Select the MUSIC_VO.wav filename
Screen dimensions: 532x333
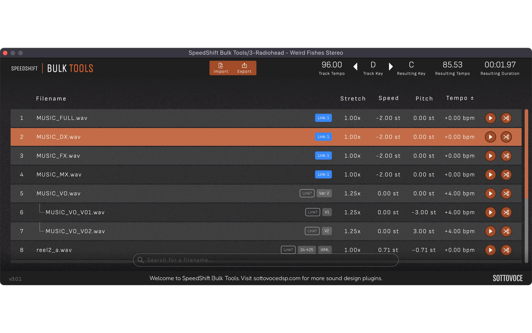point(59,193)
